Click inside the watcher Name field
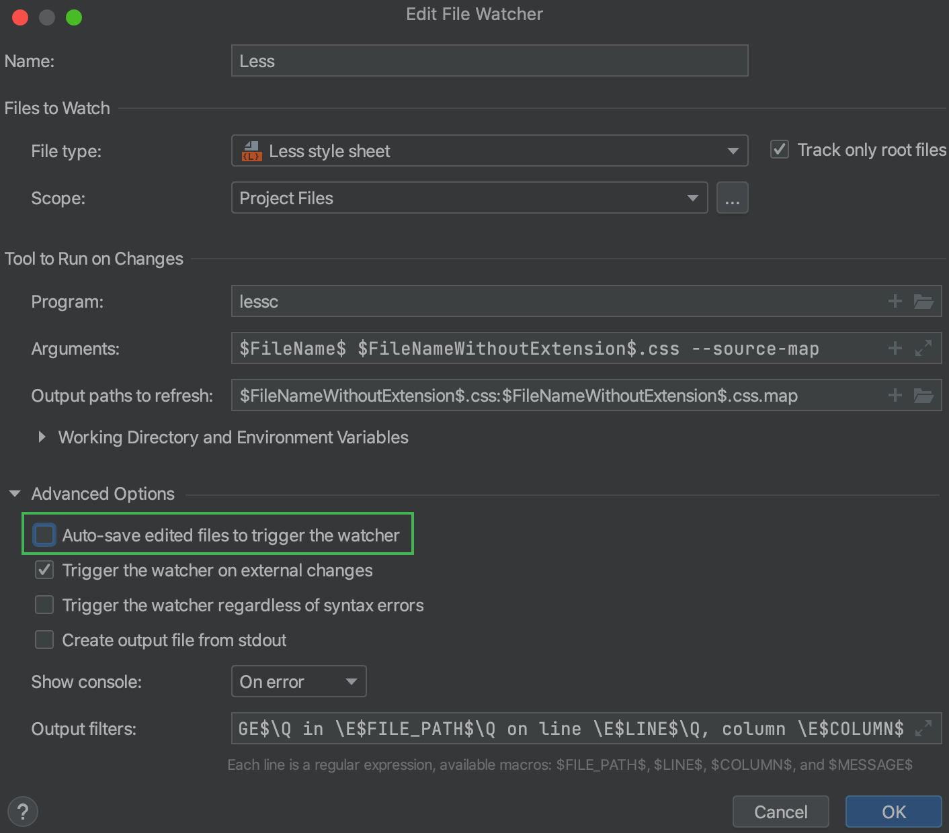This screenshot has height=833, width=949. click(489, 60)
